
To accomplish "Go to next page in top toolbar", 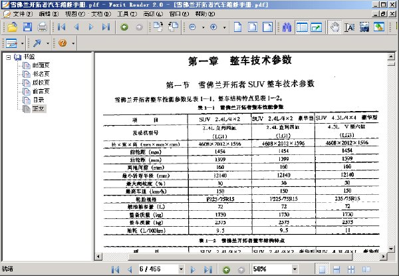I will tap(91, 27).
